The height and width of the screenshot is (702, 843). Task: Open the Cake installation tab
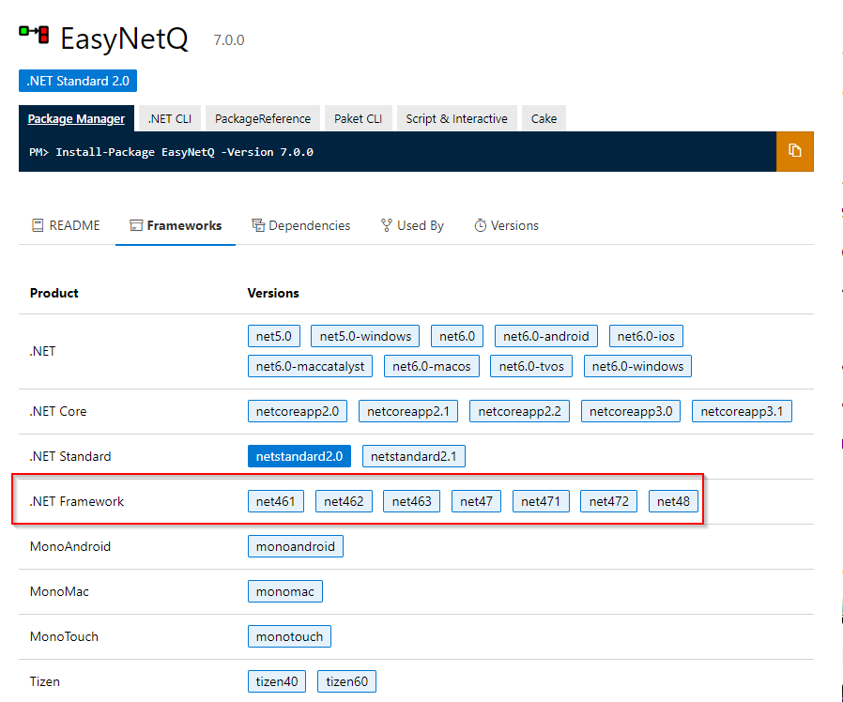coord(543,118)
